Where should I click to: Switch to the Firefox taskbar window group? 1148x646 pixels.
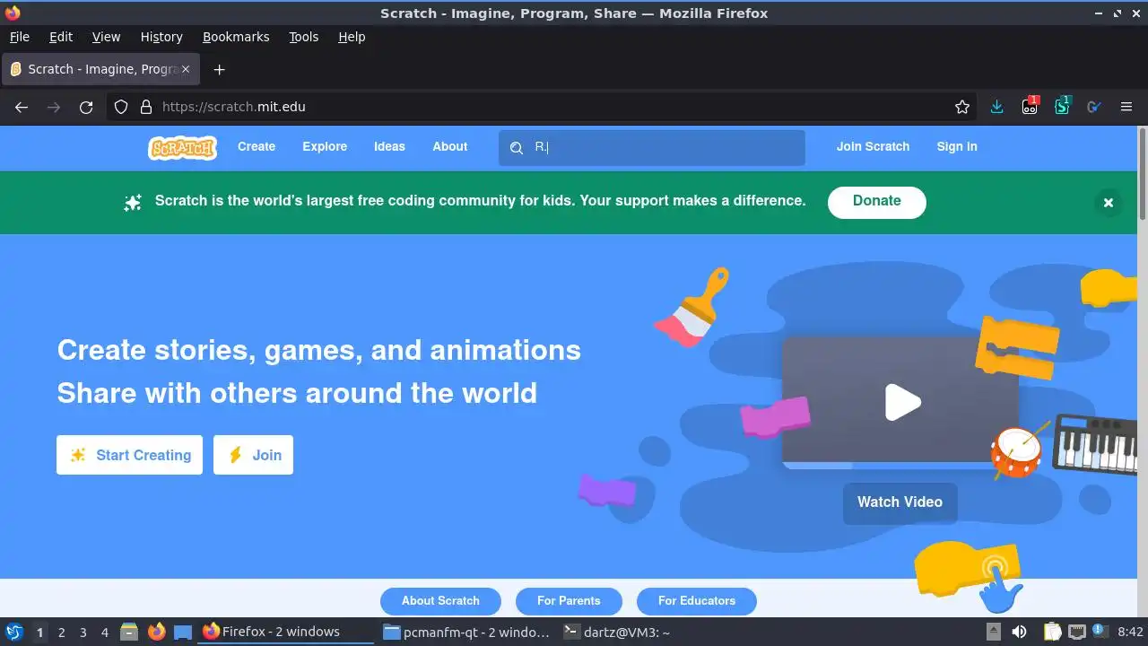[287, 632]
